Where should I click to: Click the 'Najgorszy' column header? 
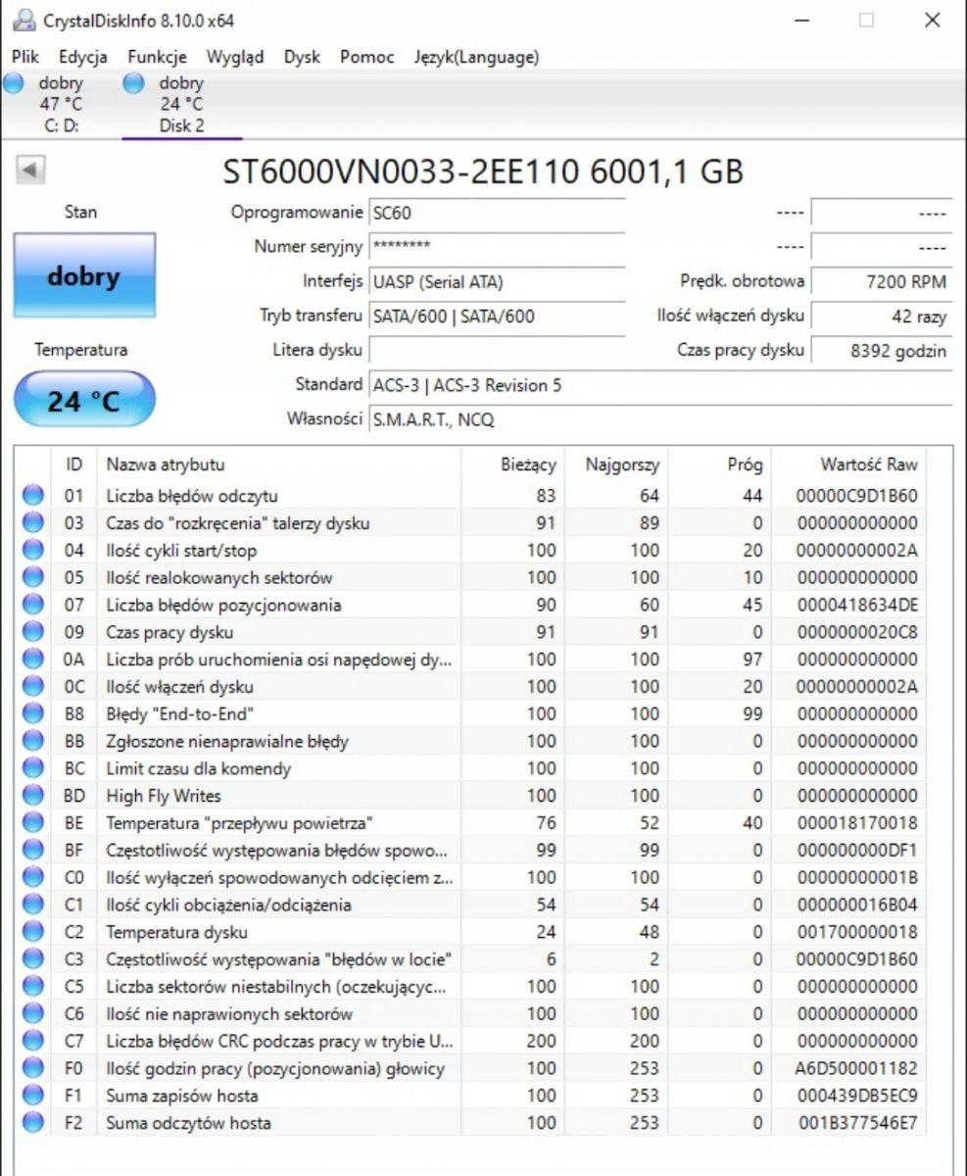click(617, 465)
